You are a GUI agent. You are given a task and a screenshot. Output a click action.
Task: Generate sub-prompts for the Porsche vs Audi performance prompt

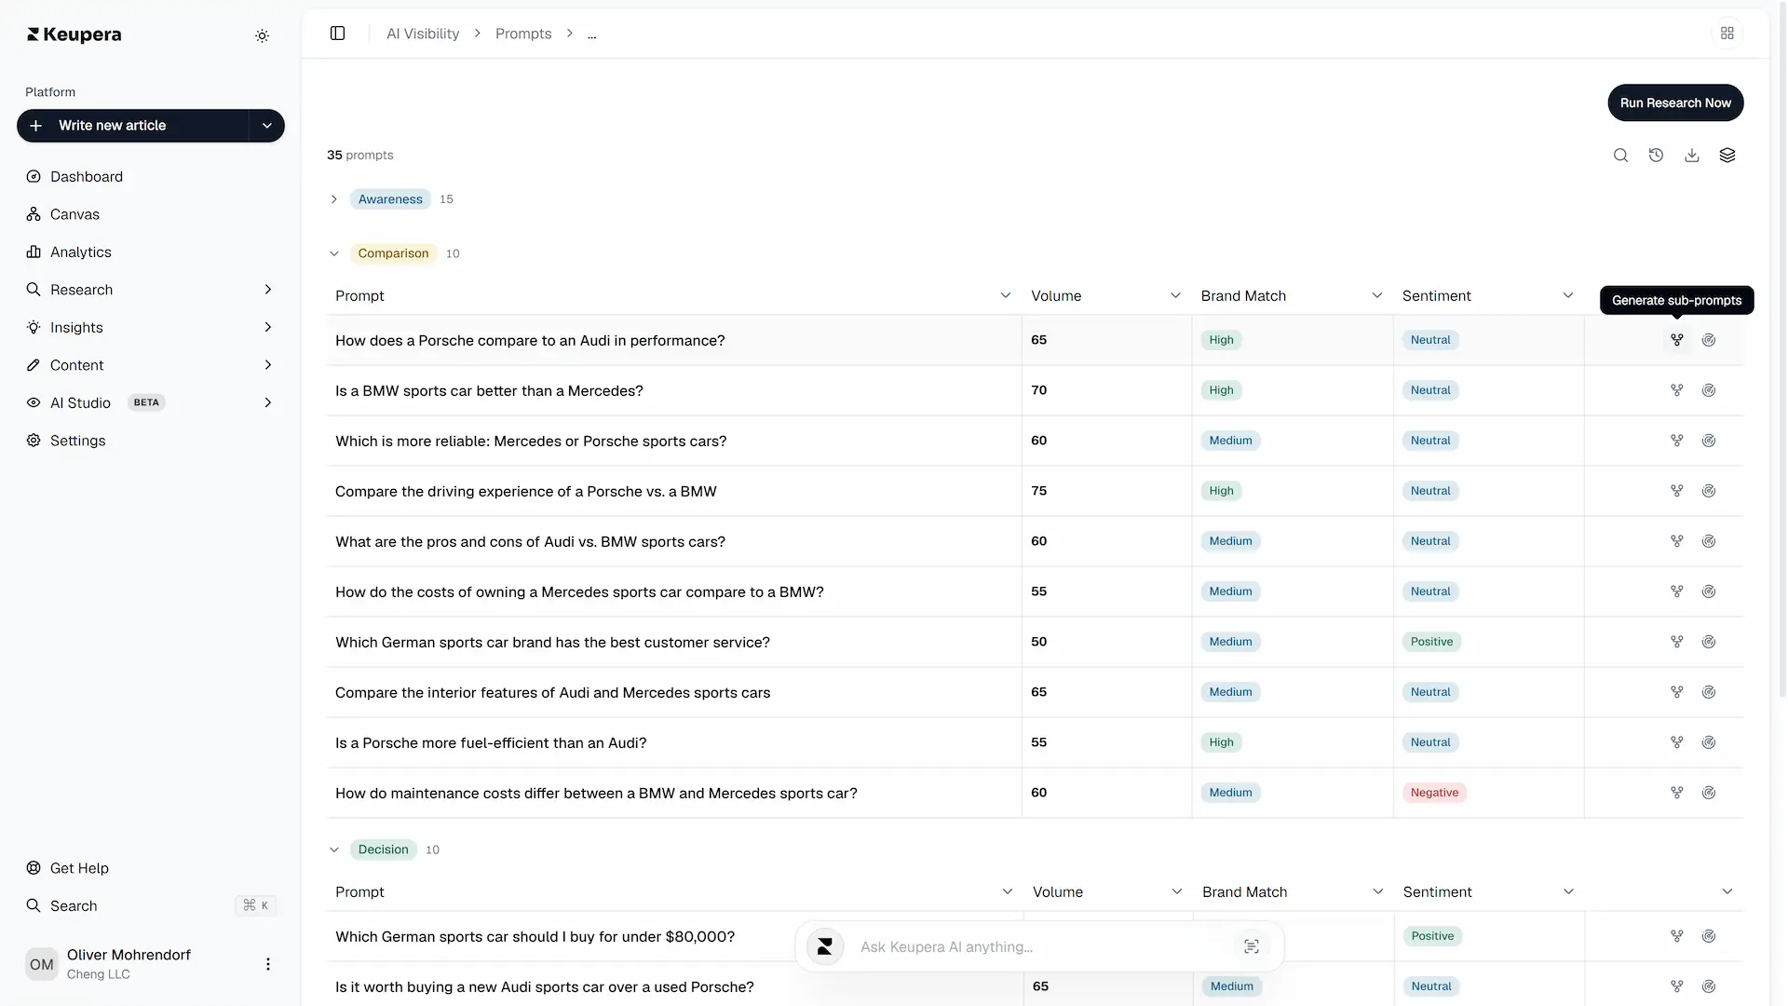pyautogui.click(x=1677, y=340)
